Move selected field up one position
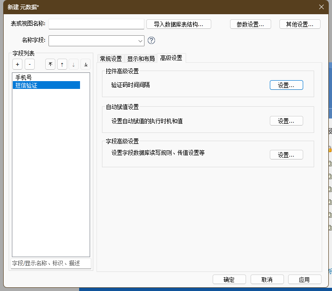This screenshot has width=332, height=291. (x=62, y=65)
